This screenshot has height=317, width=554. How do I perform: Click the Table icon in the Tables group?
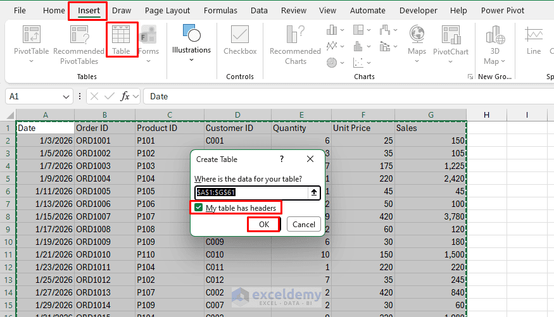click(x=121, y=35)
